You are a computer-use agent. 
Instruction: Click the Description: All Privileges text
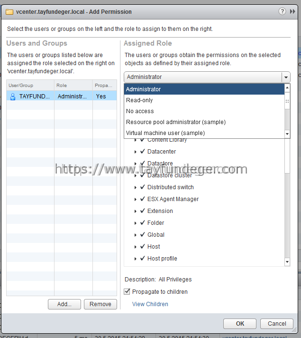click(x=158, y=280)
